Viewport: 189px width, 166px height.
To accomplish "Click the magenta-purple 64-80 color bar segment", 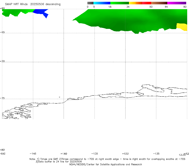I will pyautogui.click(x=177, y=3).
